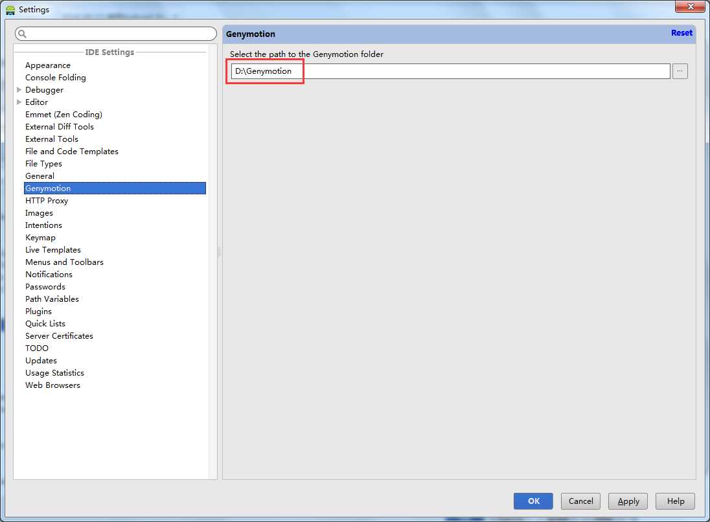
Task: Click the splitter handle between panels
Action: [x=220, y=252]
